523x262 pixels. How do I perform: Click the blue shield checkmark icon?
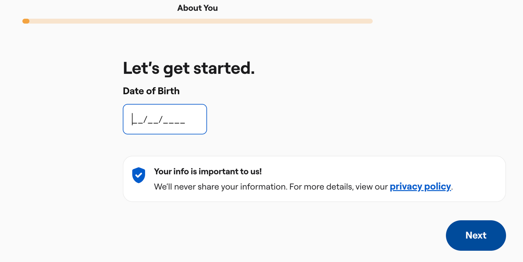(x=139, y=175)
